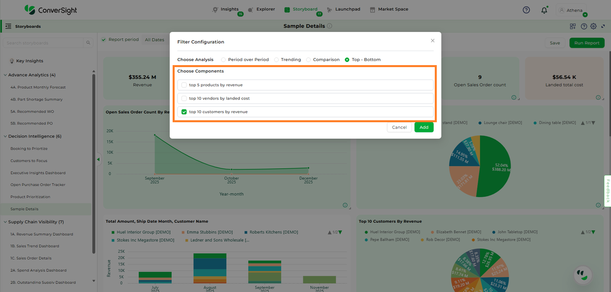Collapse the Decision Intelligence group

pyautogui.click(x=5, y=136)
